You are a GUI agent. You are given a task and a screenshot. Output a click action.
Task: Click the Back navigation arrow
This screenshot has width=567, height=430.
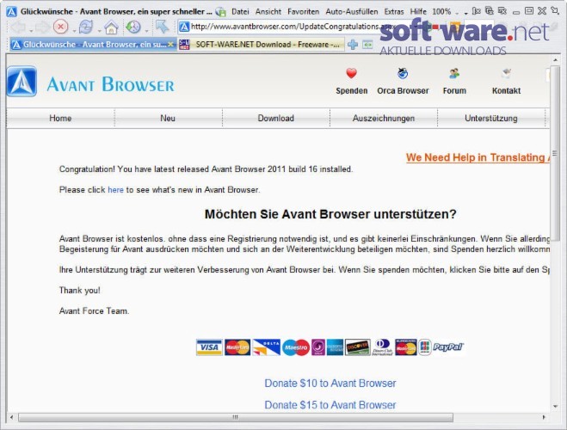coord(19,28)
